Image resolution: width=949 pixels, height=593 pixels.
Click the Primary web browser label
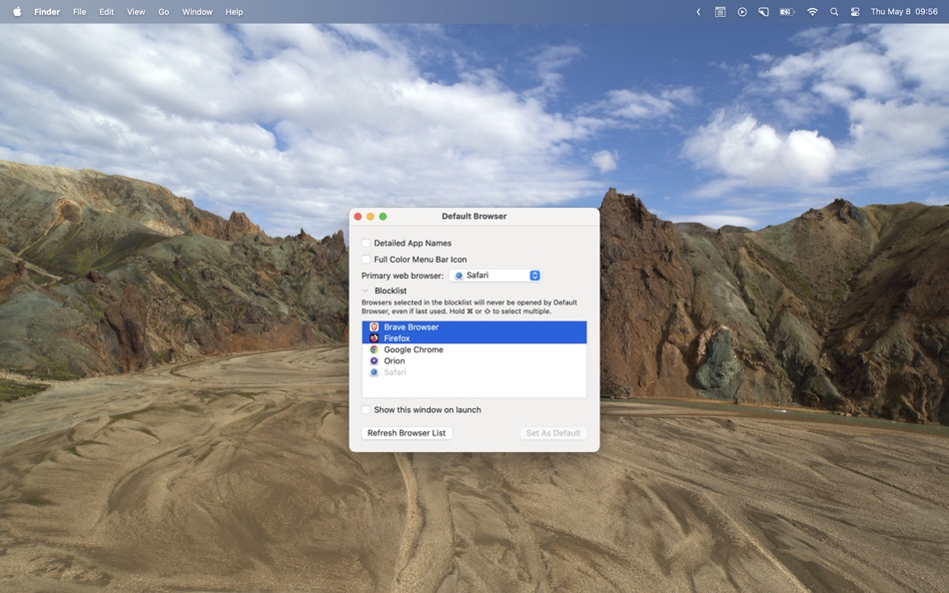coord(403,276)
